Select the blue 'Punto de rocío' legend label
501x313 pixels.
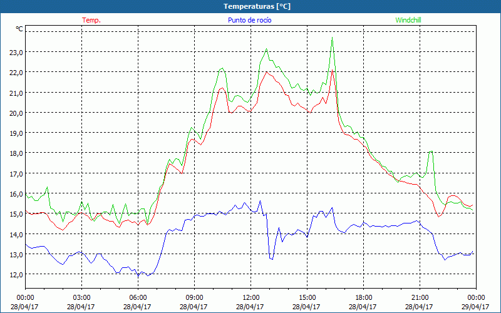click(249, 20)
